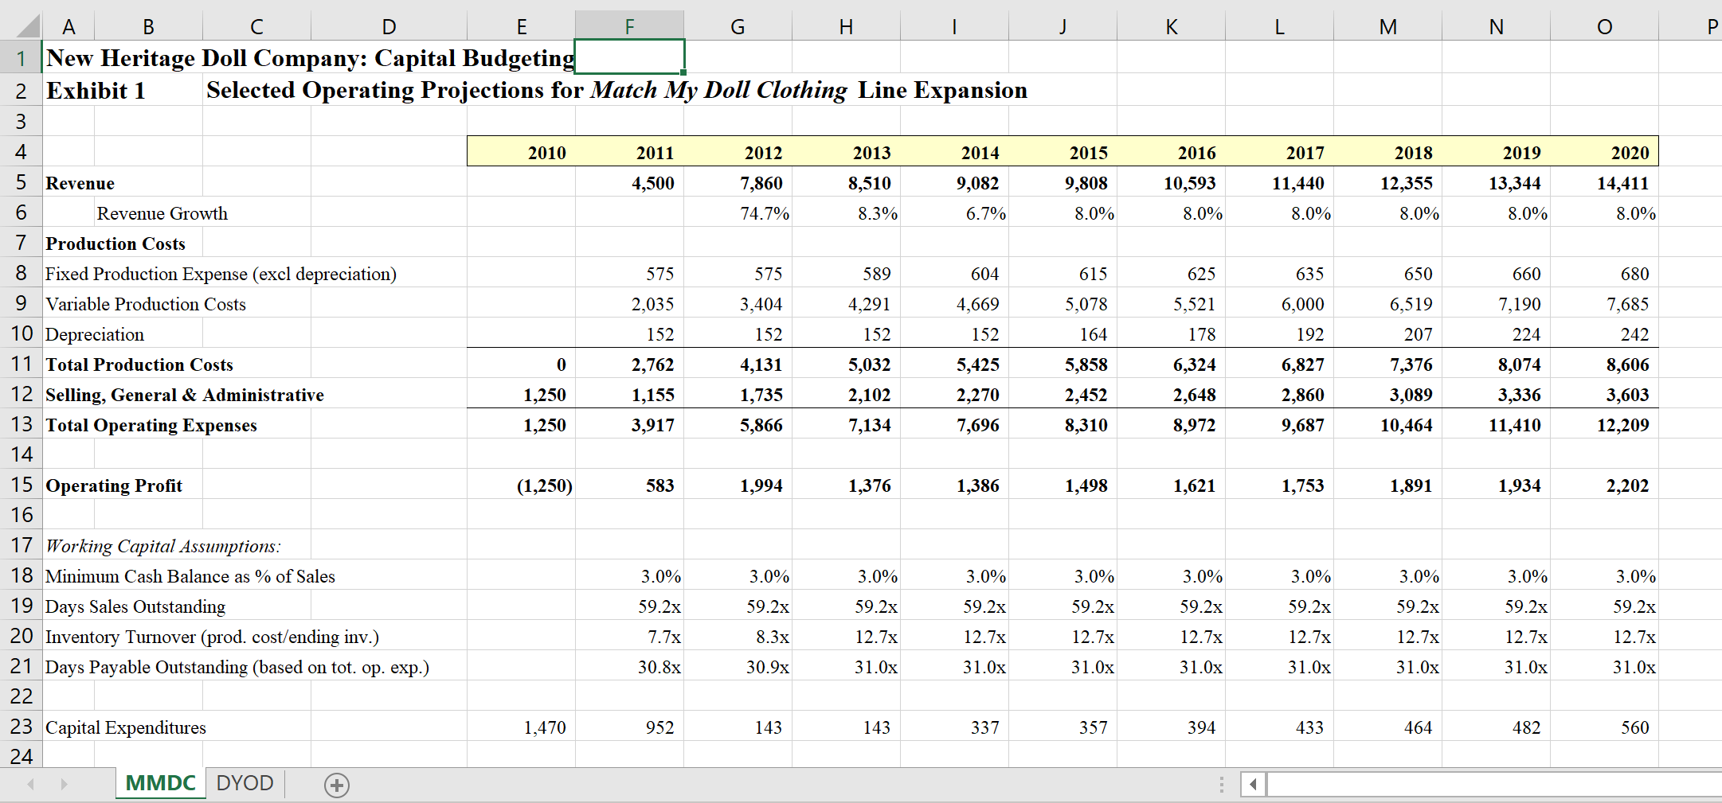Viewport: 1722px width, 803px height.
Task: Click the 'Capital Expenditures' label
Action: pyautogui.click(x=125, y=727)
